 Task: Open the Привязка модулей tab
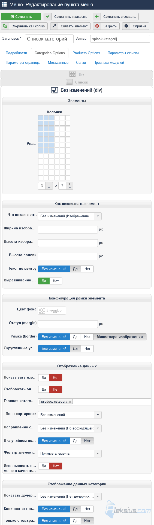coord(109,62)
